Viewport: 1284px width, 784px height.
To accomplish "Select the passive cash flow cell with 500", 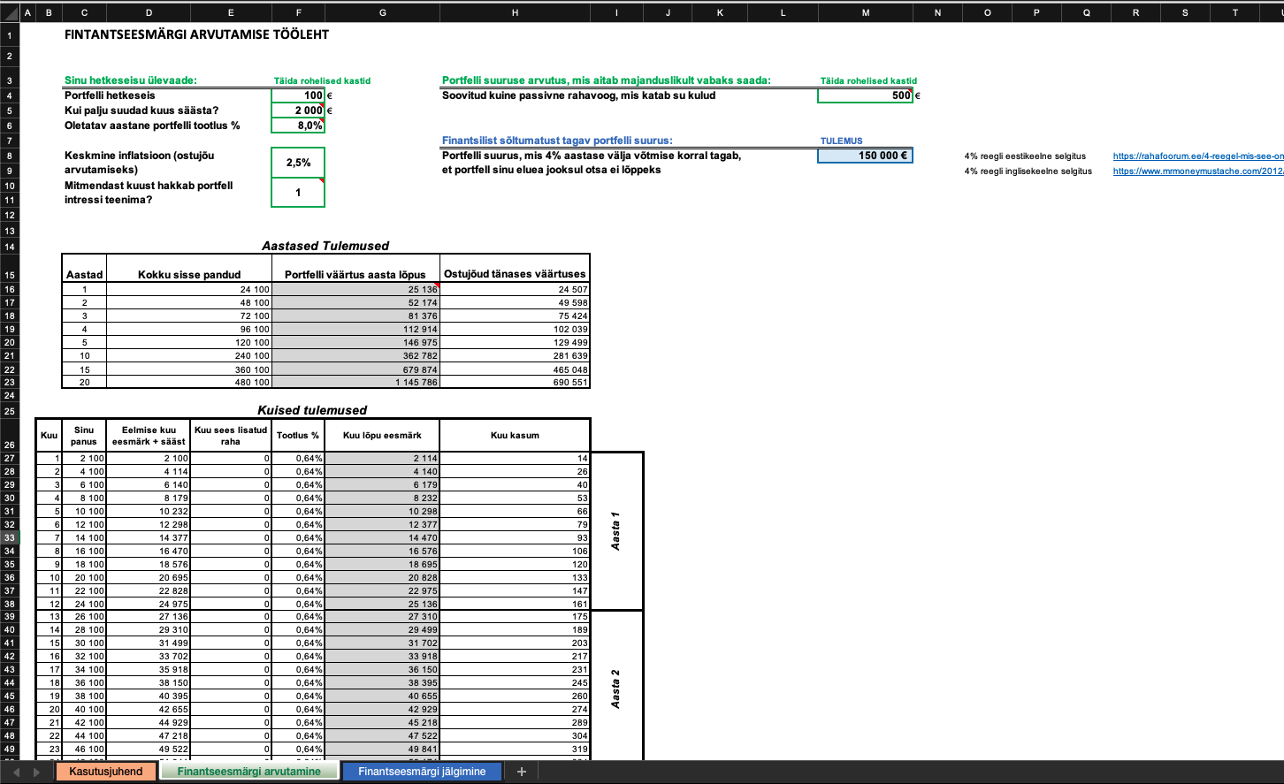I will point(865,95).
